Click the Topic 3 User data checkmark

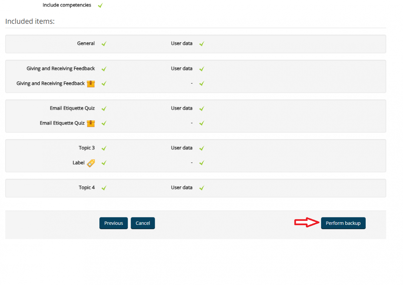(x=201, y=148)
